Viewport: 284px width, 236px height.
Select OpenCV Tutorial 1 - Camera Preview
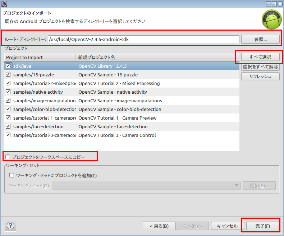click(x=157, y=118)
